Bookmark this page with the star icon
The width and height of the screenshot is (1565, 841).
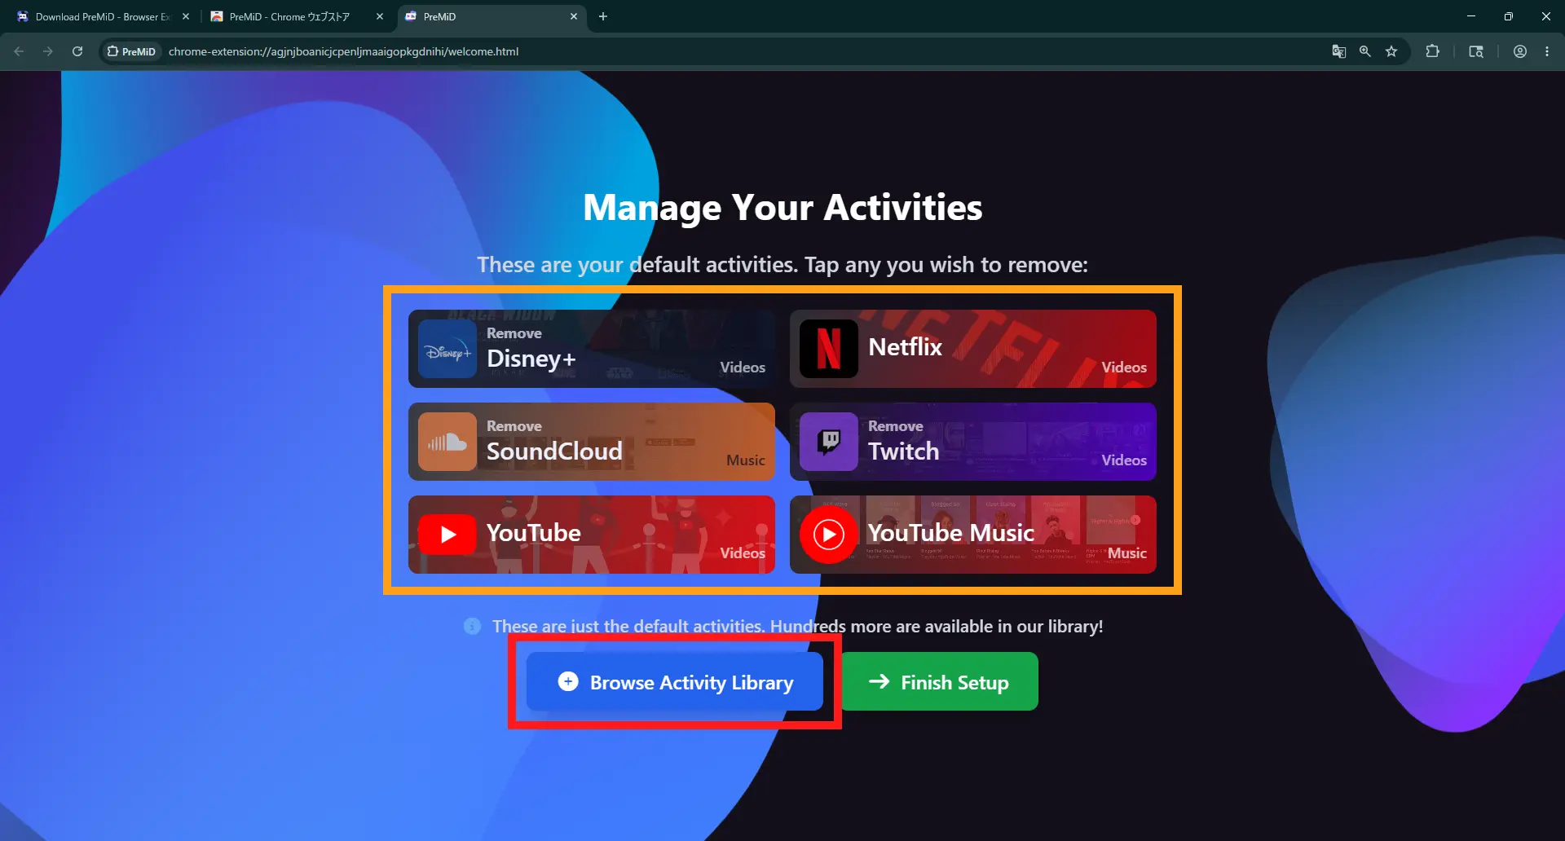click(1391, 51)
